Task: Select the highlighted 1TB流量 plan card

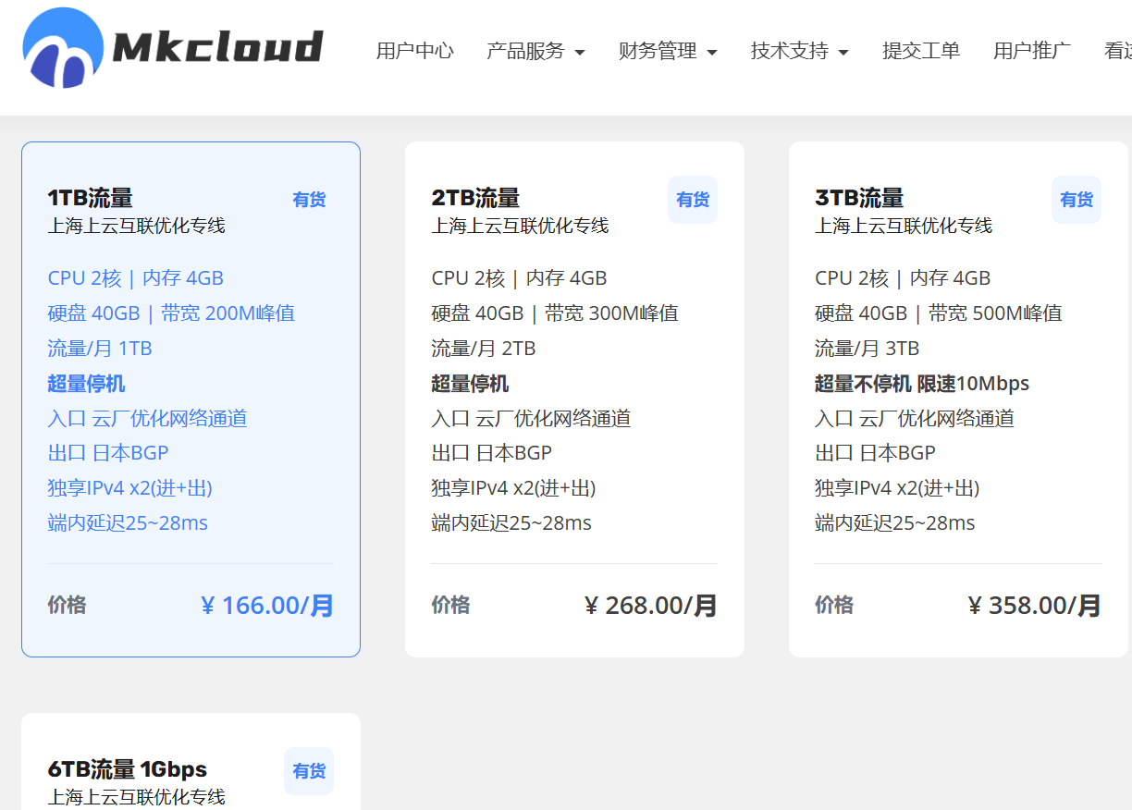Action: point(191,398)
